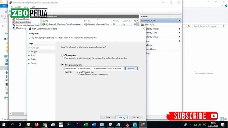Screen dimensions: 228x128
Task: Open the View menu
Action: [26, 7]
